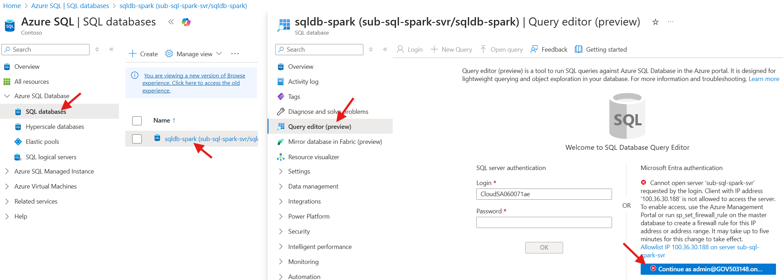The image size is (783, 280).
Task: Click the Resource visualizer icon
Action: tap(280, 157)
